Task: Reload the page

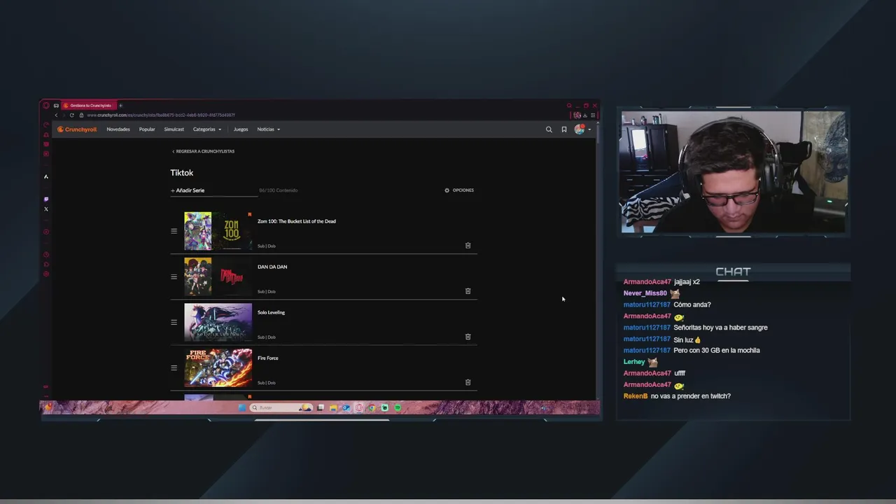Action: [x=71, y=115]
